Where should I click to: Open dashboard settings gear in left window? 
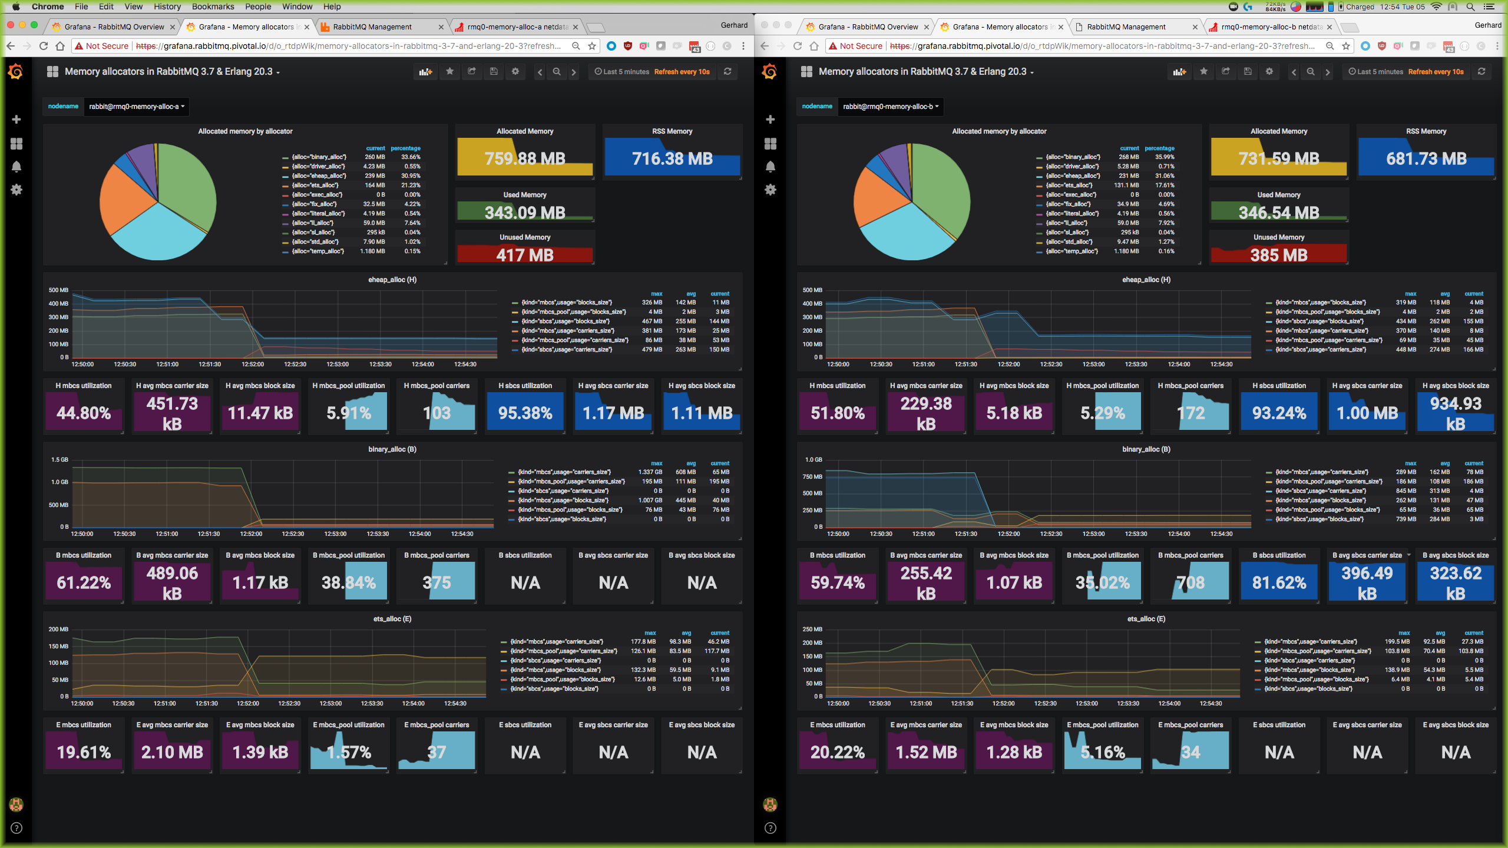click(x=515, y=71)
